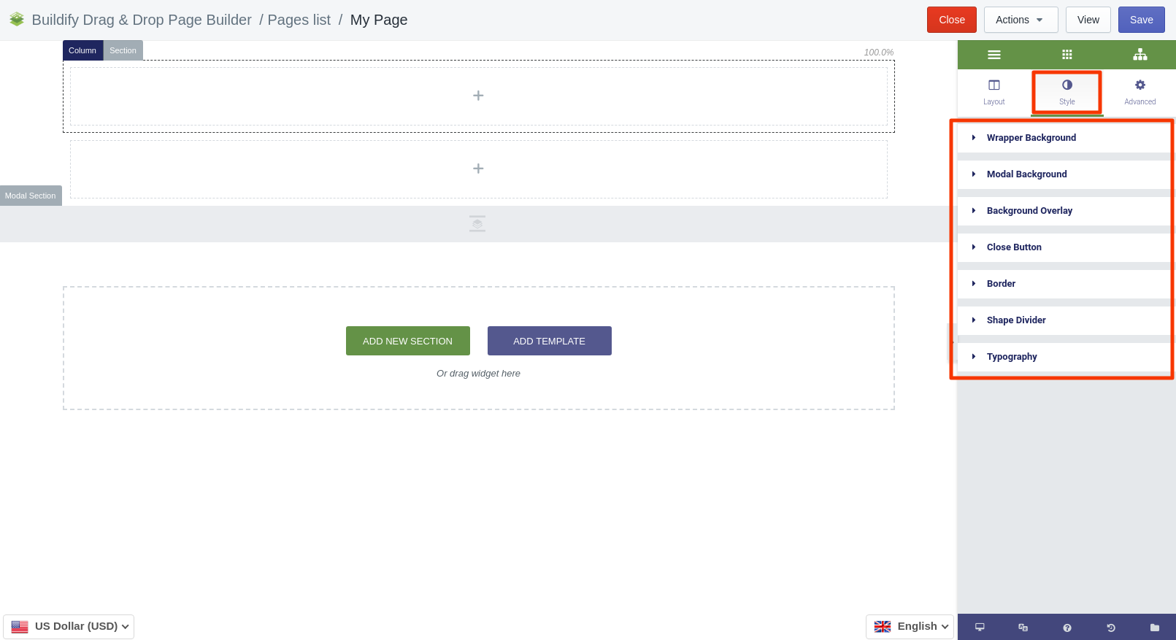Add widget in first column plus

(x=478, y=96)
